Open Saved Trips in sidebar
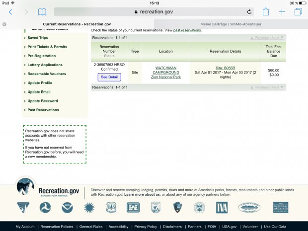308x231 pixels. pyautogui.click(x=38, y=38)
